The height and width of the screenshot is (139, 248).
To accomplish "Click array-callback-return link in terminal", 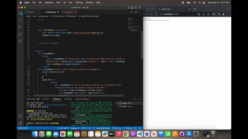I will [41, 119].
